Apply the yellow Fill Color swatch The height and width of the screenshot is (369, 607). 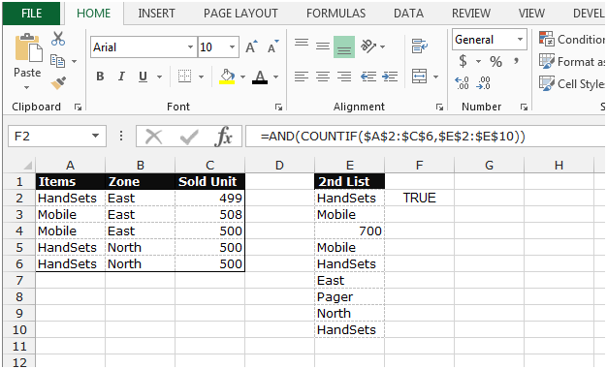[227, 77]
